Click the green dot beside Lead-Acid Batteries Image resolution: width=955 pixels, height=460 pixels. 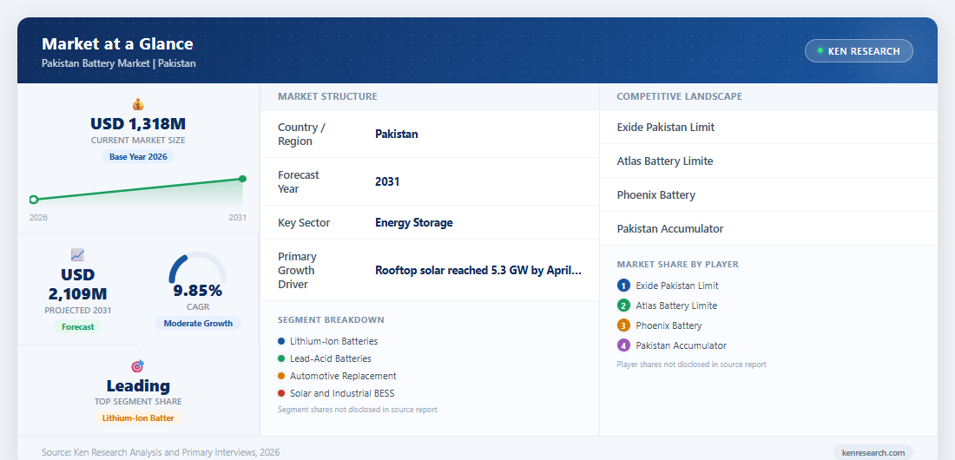tap(281, 358)
